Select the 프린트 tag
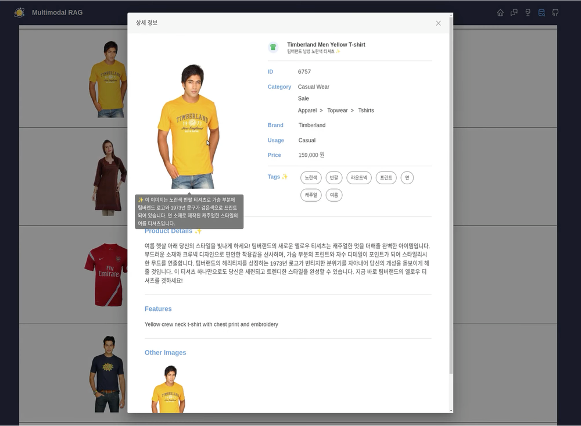 (x=386, y=178)
